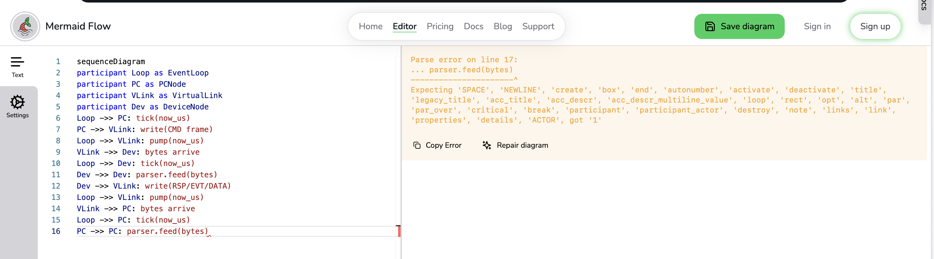
Task: Place cursor on line 16 parser.feed code
Action: (x=167, y=232)
